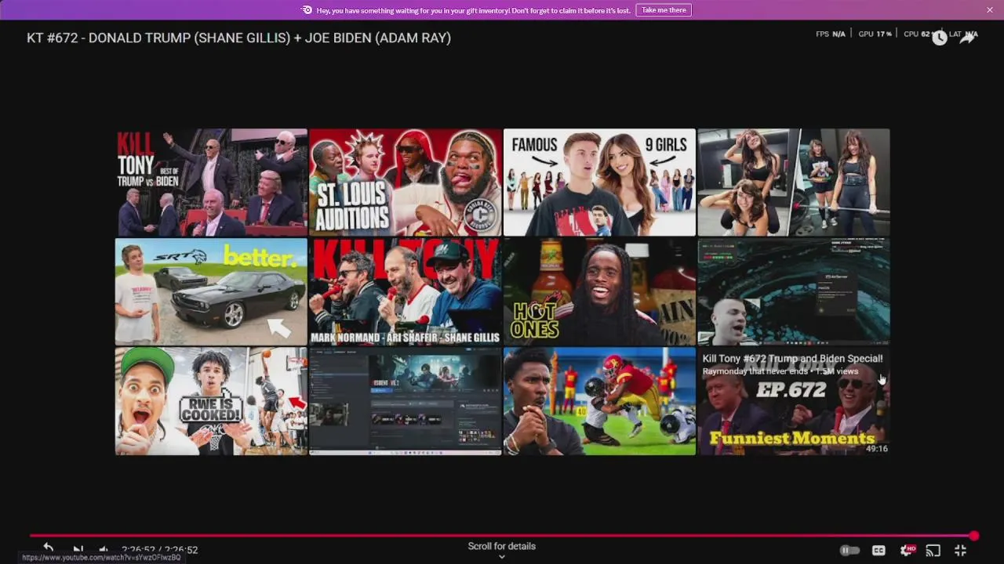Click the Watch later clock icon
Image resolution: width=1004 pixels, height=564 pixels.
point(939,38)
